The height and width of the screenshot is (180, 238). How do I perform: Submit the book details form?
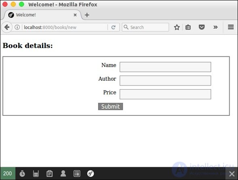point(110,107)
